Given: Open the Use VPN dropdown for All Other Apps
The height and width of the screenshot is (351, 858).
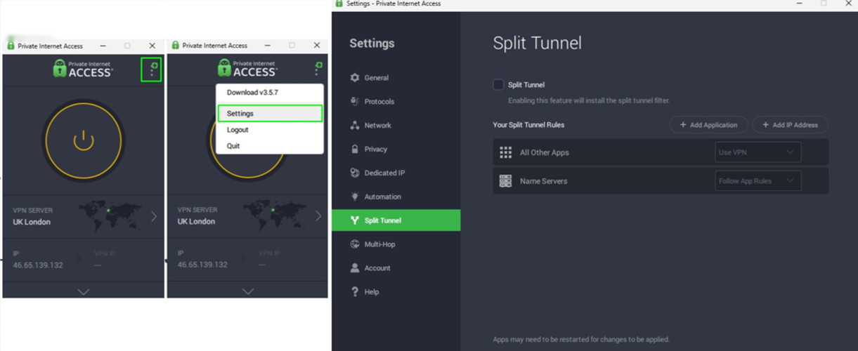Looking at the screenshot, I should coord(758,152).
